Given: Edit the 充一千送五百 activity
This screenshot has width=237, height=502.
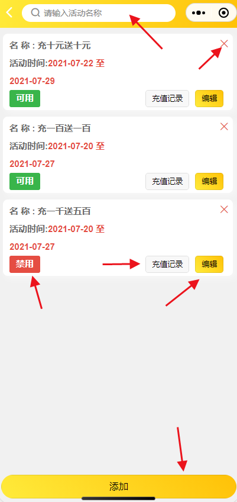Looking at the screenshot, I should (209, 264).
